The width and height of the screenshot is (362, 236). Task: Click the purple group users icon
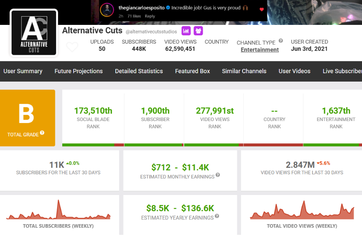tap(198, 31)
